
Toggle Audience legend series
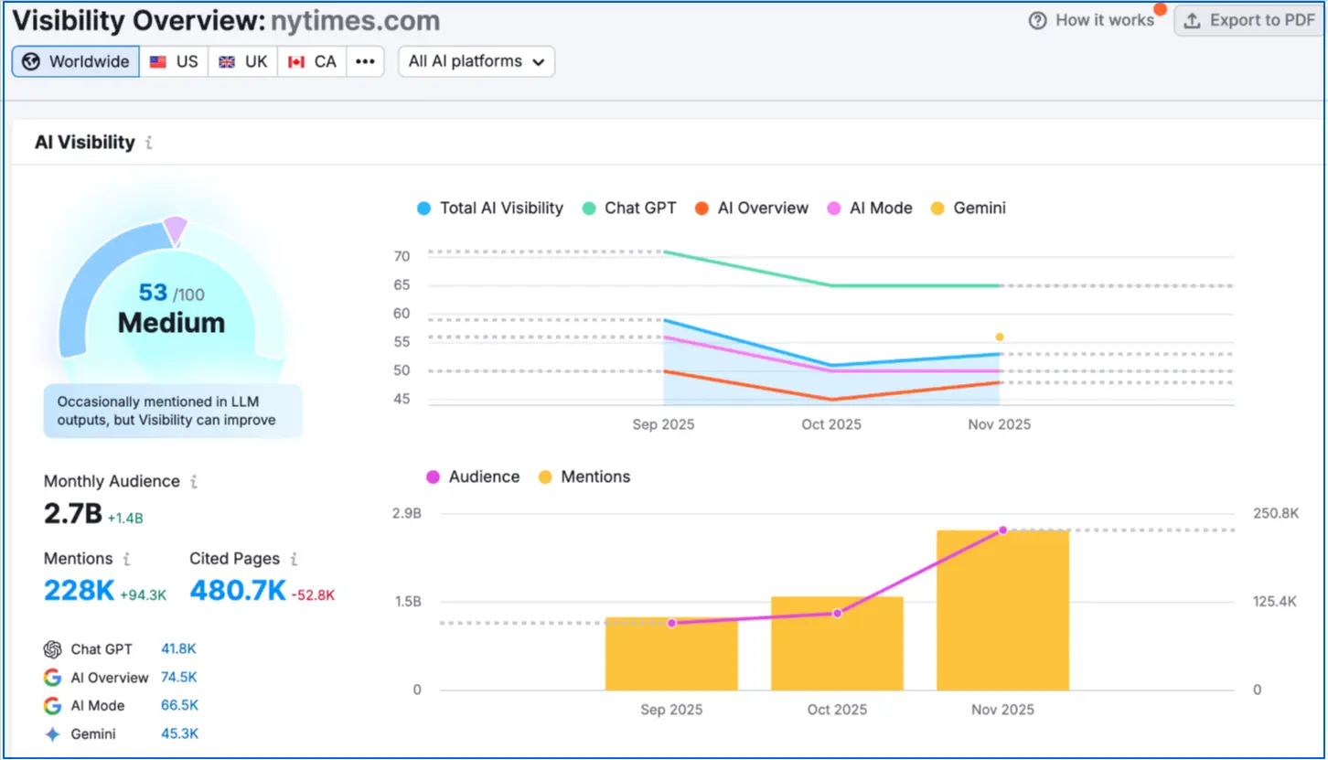click(x=473, y=477)
